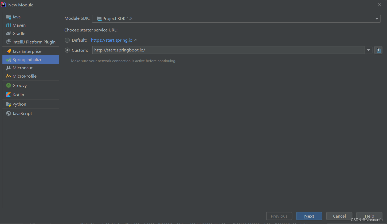
Task: Click the disabled Previous button
Action: tap(279, 216)
